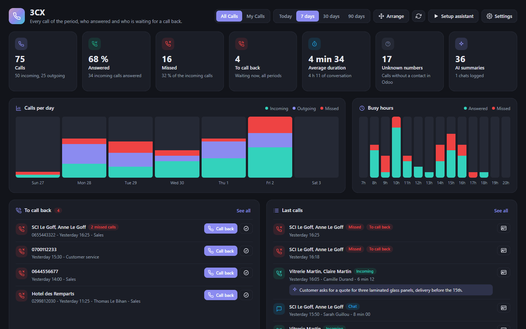Open See all in Last calls panel

click(501, 211)
